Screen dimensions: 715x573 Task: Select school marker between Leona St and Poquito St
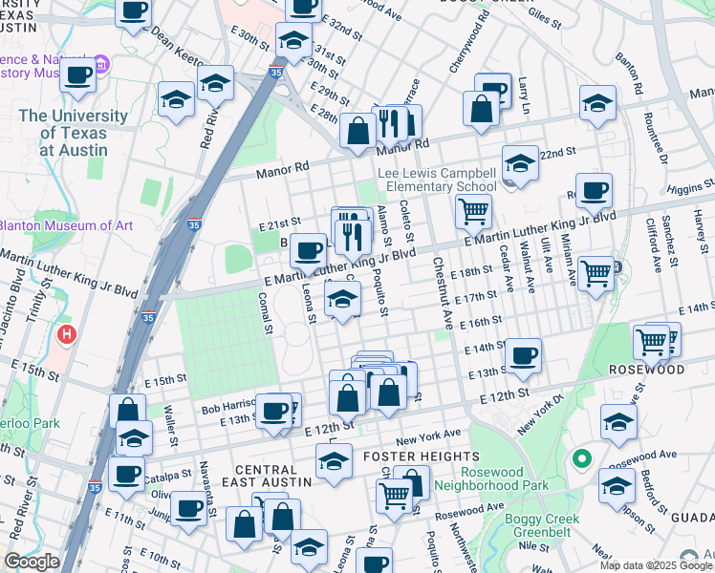pyautogui.click(x=342, y=300)
